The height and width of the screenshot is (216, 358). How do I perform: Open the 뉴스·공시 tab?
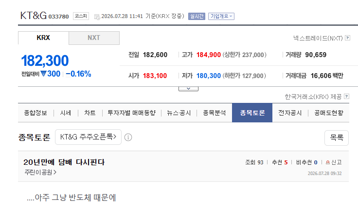(179, 113)
